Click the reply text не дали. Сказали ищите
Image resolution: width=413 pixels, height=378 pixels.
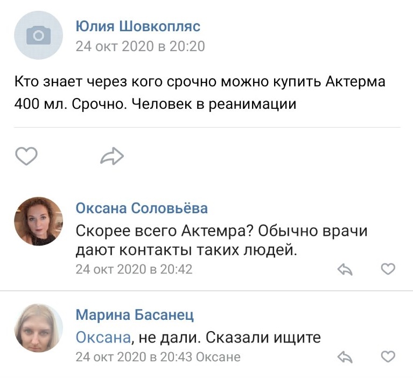[x=229, y=338]
